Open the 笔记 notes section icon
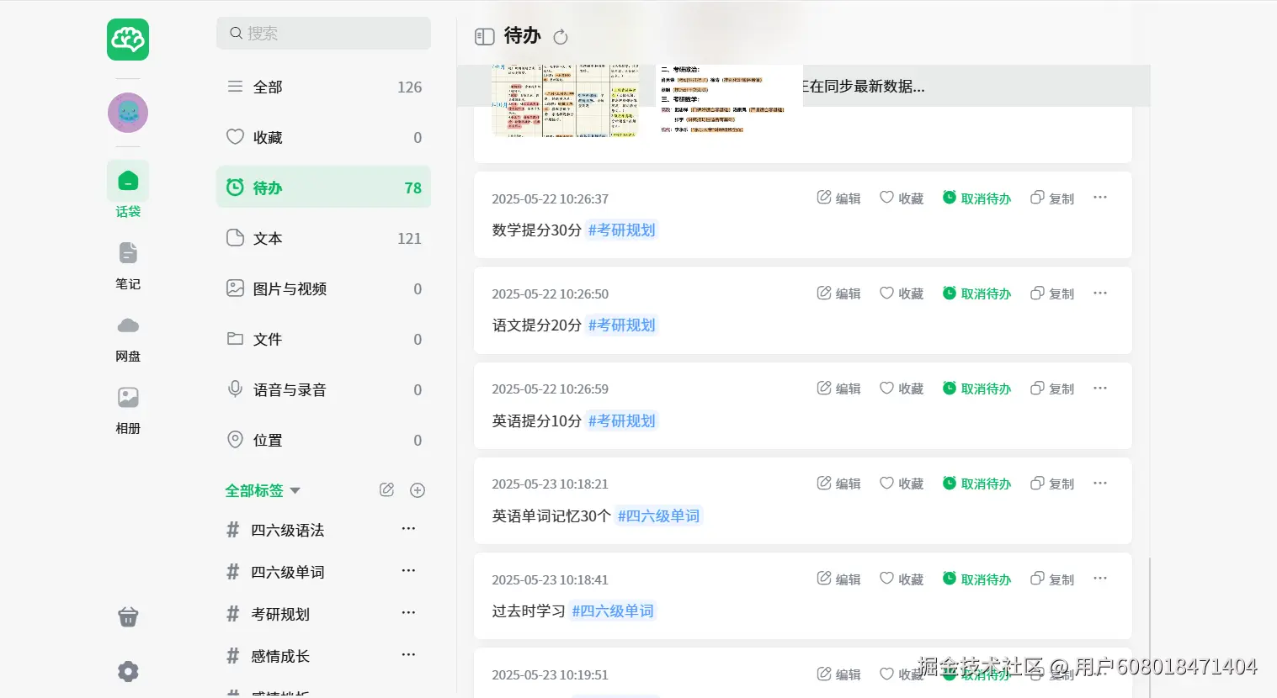1277x698 pixels. pyautogui.click(x=128, y=254)
